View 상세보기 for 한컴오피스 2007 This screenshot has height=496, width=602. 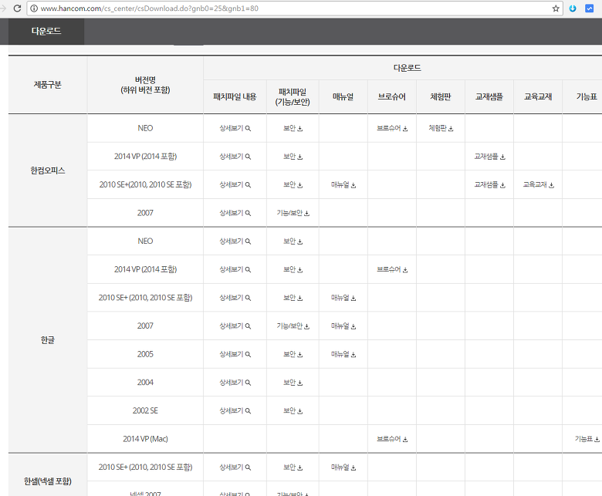tap(235, 213)
